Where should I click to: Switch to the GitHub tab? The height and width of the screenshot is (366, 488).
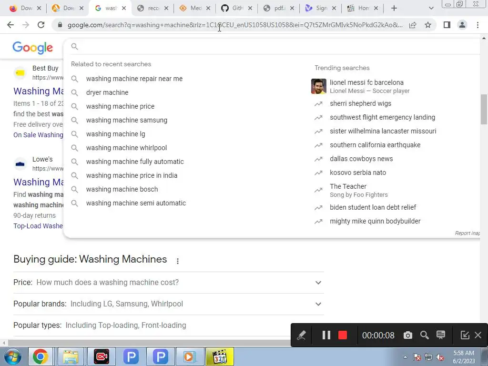coord(236,8)
